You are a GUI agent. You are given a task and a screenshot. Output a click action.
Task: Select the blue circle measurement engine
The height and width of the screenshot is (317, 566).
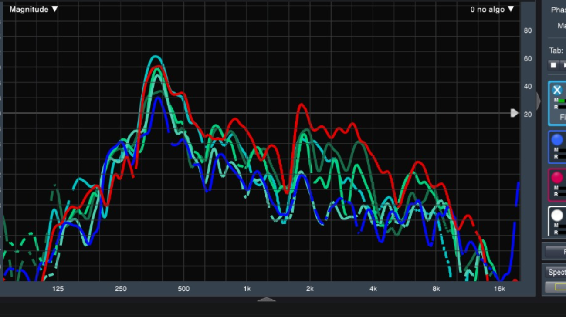click(x=557, y=140)
